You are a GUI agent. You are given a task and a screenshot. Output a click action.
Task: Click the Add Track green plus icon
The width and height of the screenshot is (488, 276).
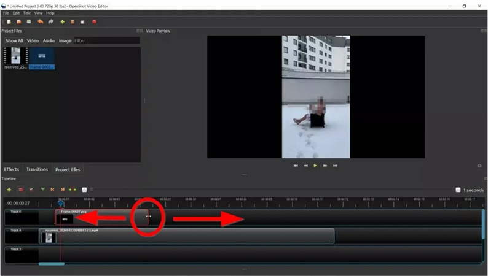click(9, 190)
